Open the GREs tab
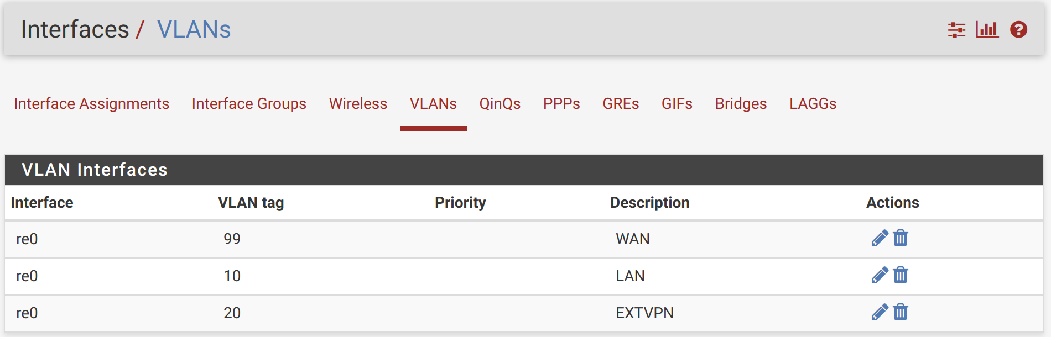 621,103
